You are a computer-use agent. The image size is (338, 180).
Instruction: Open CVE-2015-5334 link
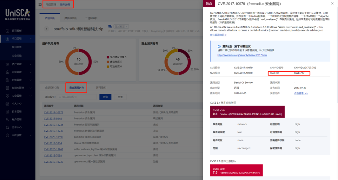[x=53, y=143]
